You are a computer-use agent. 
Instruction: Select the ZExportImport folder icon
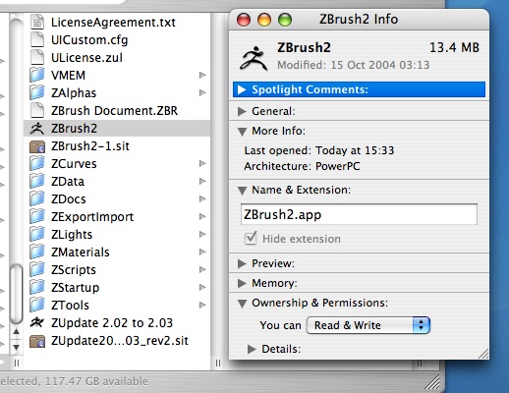[37, 216]
